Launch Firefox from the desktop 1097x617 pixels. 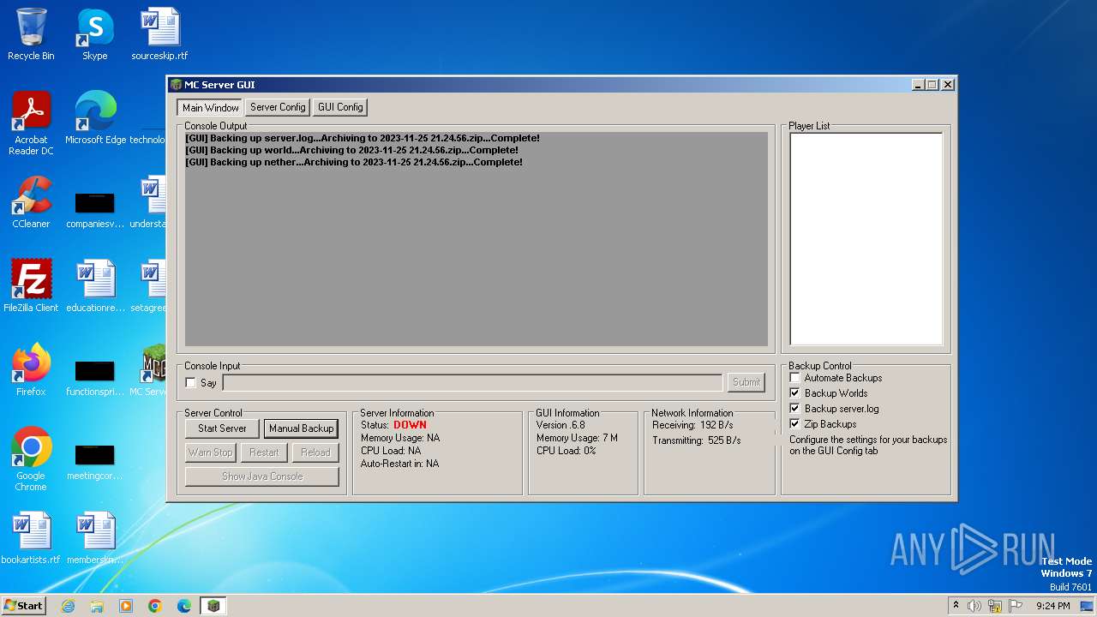tap(31, 370)
